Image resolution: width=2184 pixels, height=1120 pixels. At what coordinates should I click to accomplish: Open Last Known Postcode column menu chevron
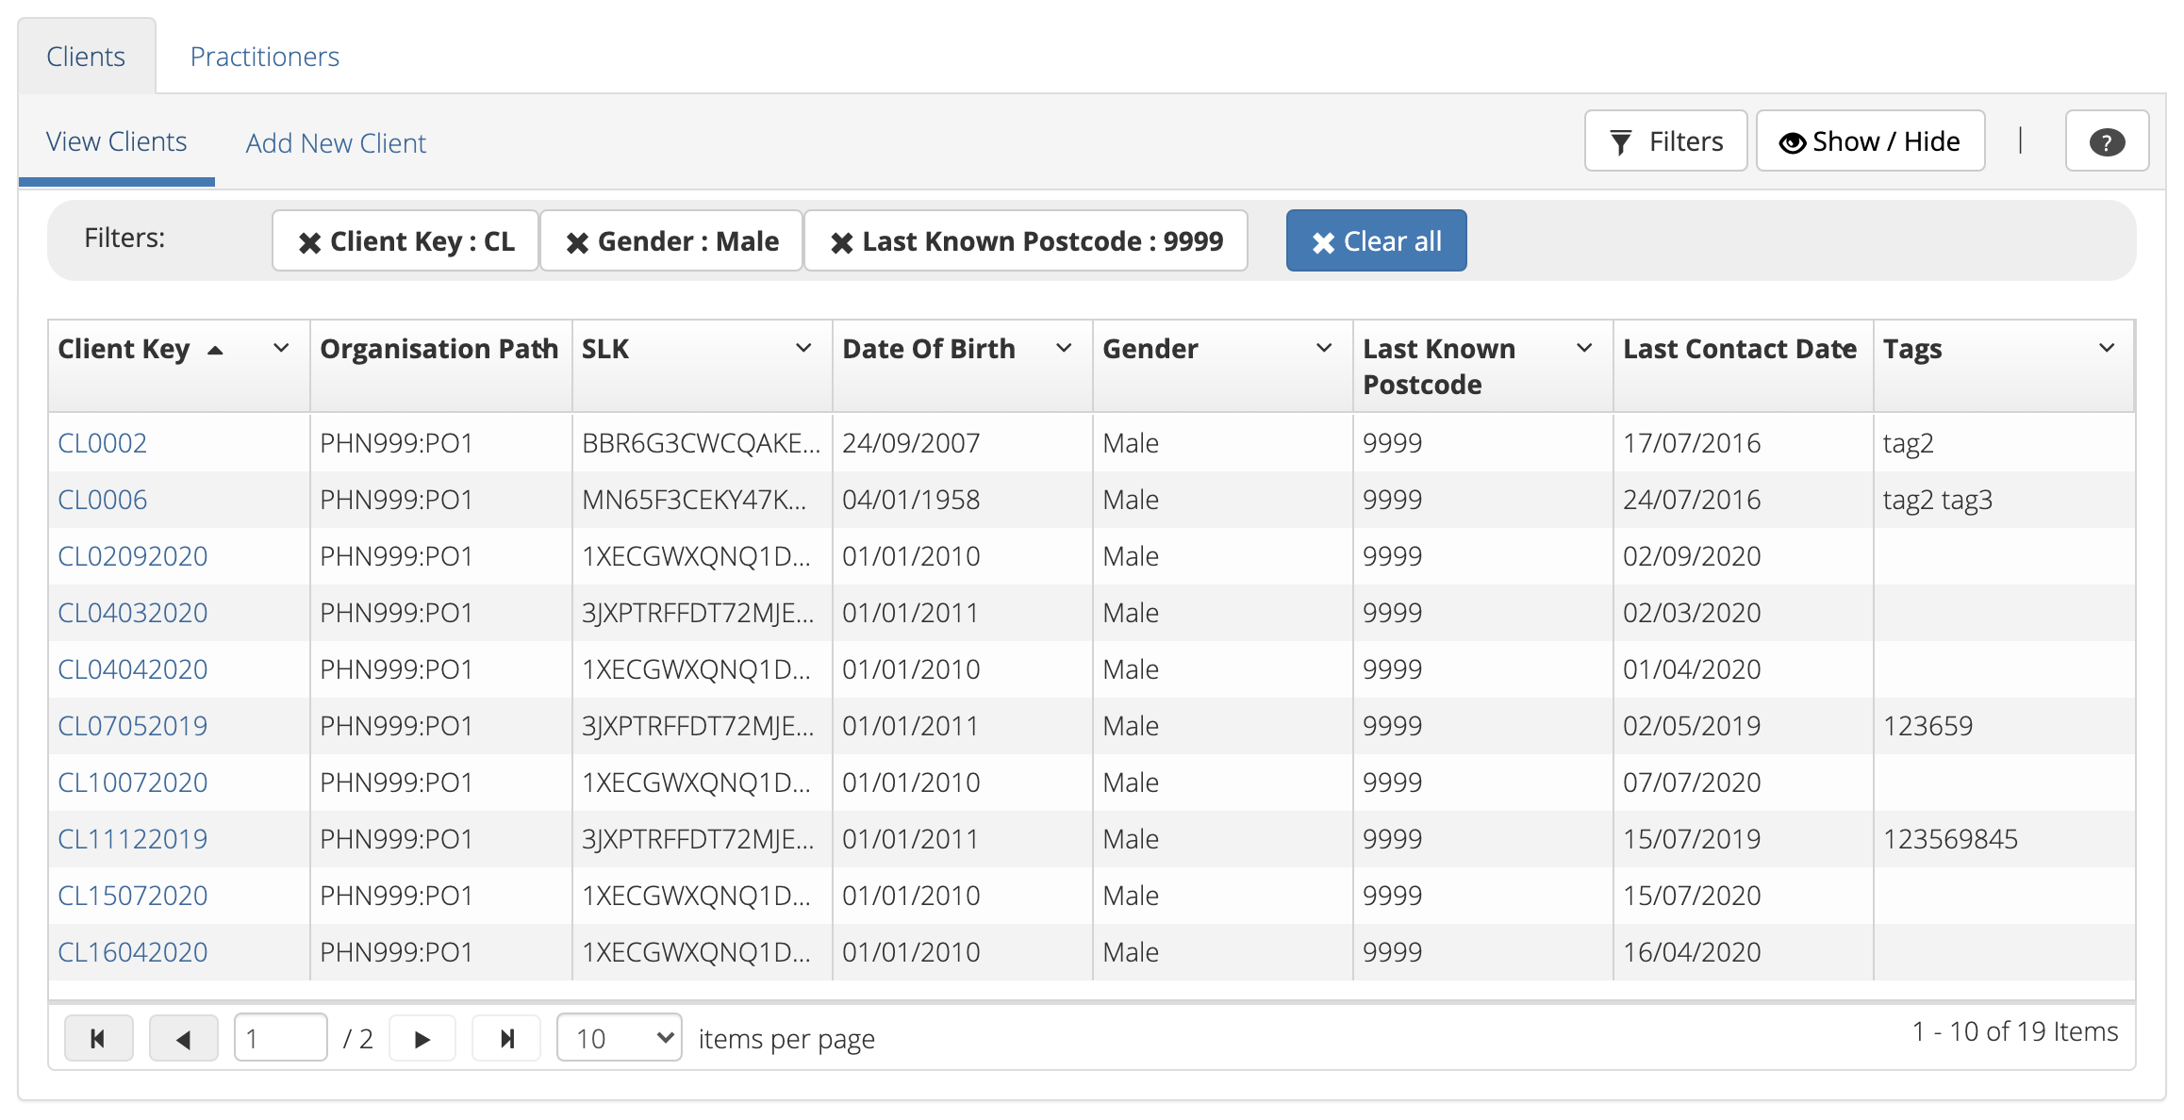click(1584, 348)
